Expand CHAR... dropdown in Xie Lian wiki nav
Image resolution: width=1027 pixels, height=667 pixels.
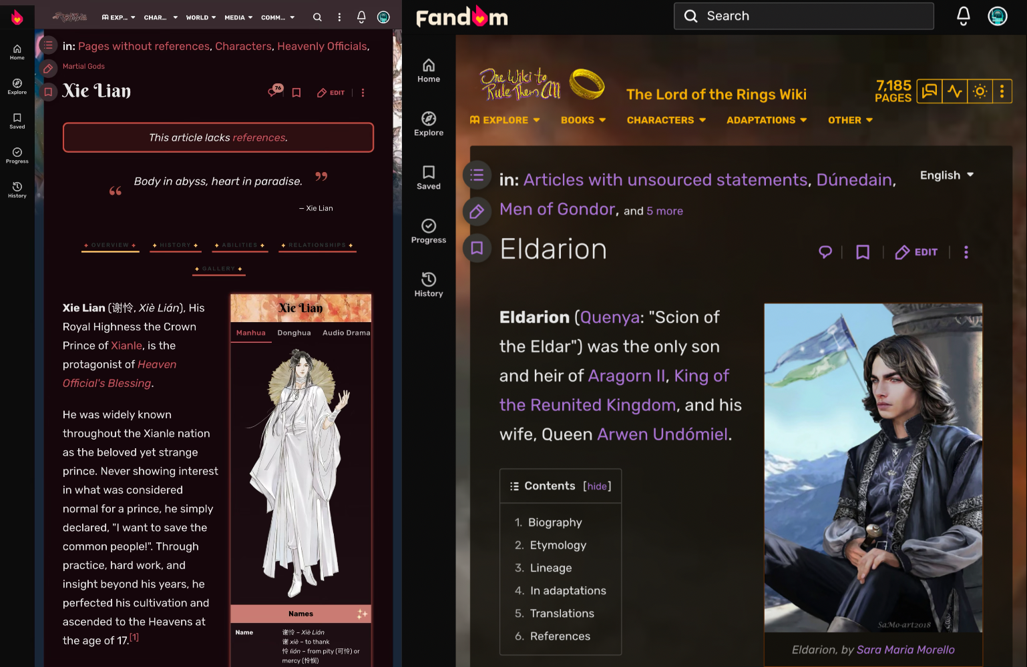click(x=161, y=17)
